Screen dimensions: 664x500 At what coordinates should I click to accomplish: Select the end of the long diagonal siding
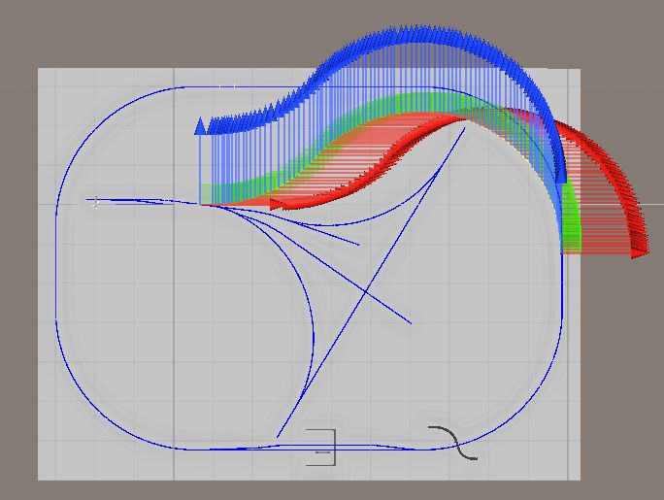tap(411, 322)
